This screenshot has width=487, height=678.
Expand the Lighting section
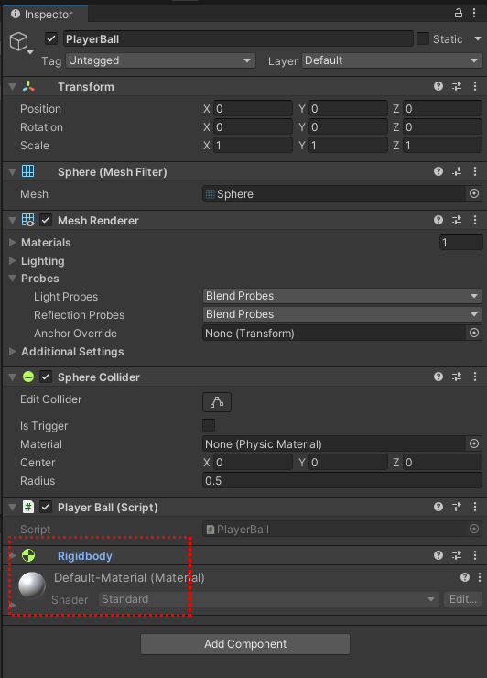pos(13,261)
